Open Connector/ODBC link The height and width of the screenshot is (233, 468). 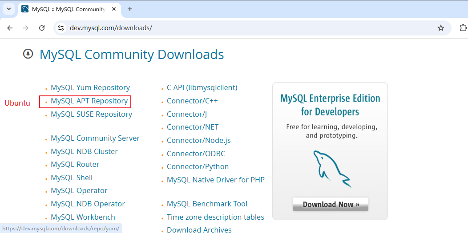196,154
